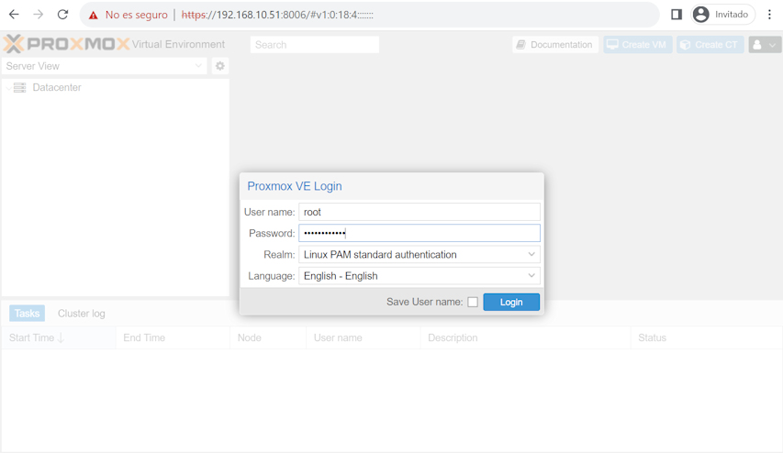
Task: Select the Datacenter tree node
Action: [56, 87]
